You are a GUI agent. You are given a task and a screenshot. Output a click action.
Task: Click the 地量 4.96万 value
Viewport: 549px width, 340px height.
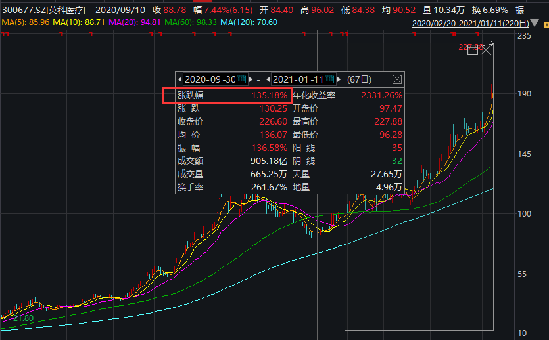pyautogui.click(x=389, y=187)
